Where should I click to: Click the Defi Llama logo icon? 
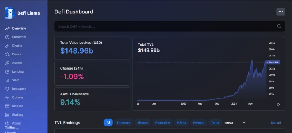[10, 13]
